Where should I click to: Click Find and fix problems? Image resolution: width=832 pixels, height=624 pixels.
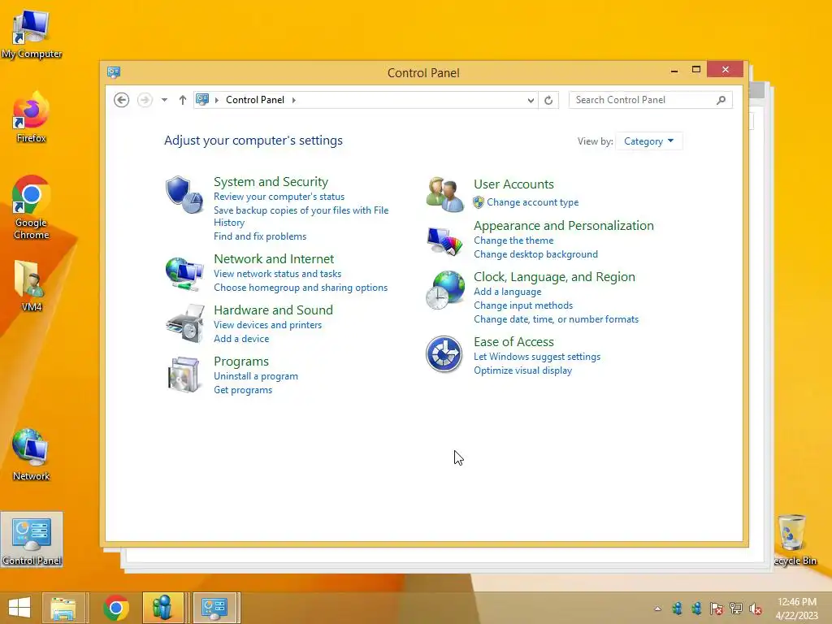(260, 236)
